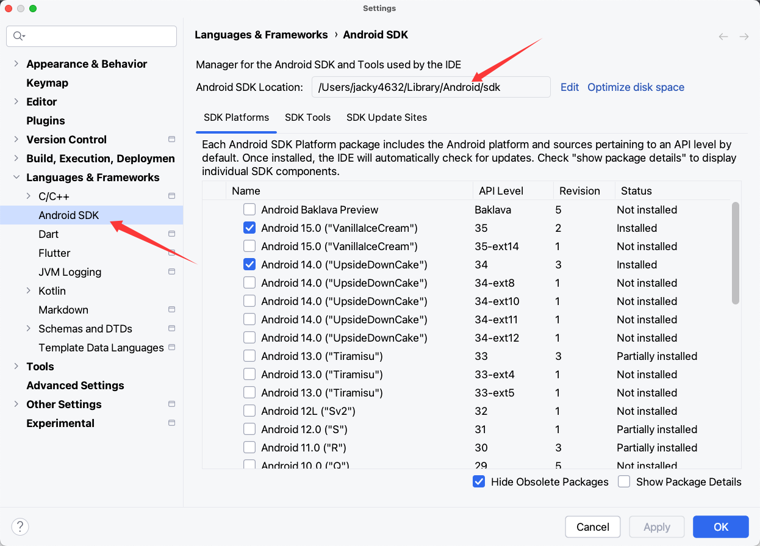Collapse the Languages & Frameworks section
The height and width of the screenshot is (546, 760).
[x=16, y=178]
